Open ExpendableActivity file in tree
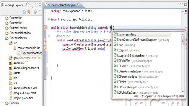This screenshot has height=106, width=189. [x=32, y=53]
